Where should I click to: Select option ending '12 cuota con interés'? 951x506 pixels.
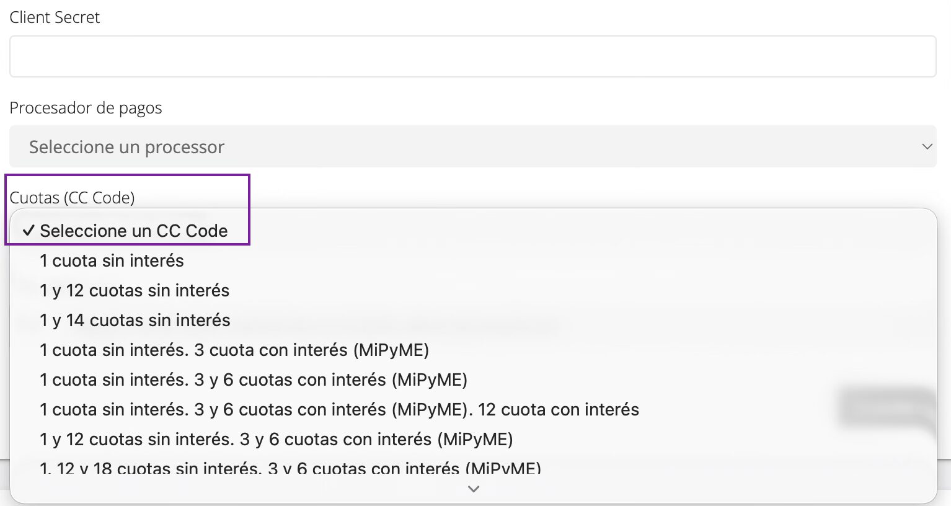(474, 409)
